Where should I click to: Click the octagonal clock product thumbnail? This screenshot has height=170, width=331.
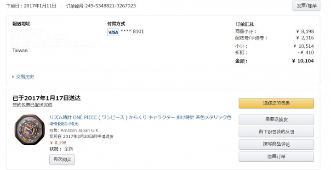click(x=29, y=130)
